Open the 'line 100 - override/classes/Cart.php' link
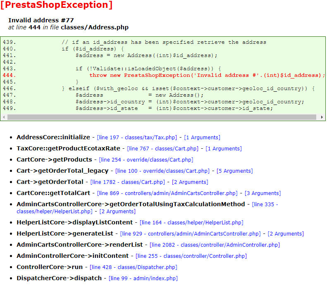 click(x=162, y=171)
